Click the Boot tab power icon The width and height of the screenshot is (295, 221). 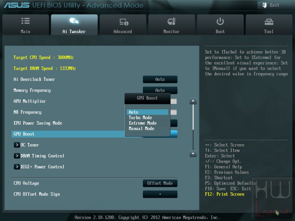[220, 21]
